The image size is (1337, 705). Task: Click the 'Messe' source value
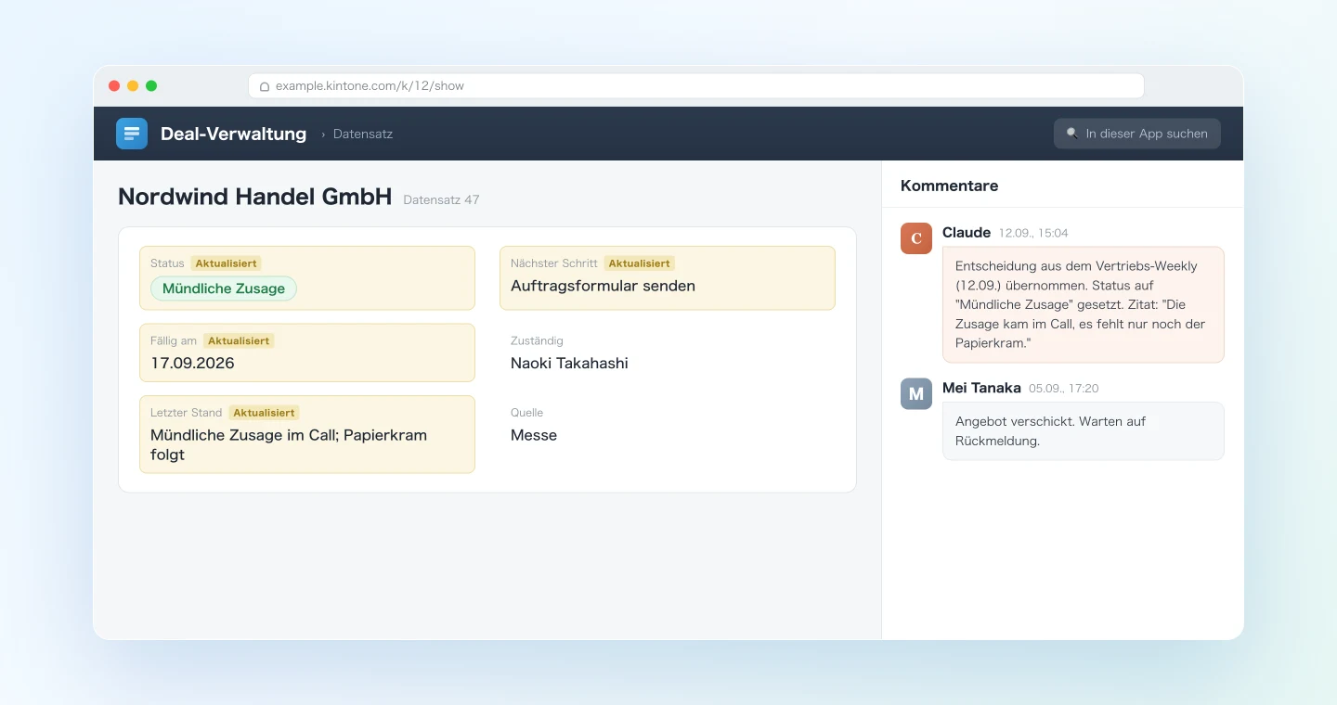click(x=534, y=435)
